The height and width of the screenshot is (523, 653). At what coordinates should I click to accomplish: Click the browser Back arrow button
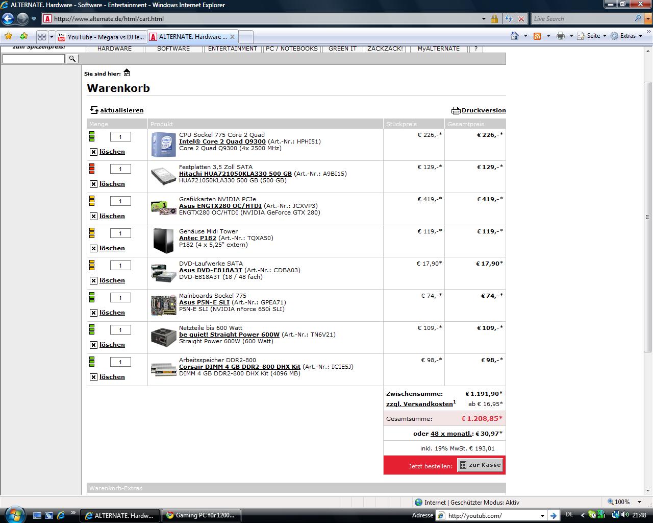(x=8, y=19)
